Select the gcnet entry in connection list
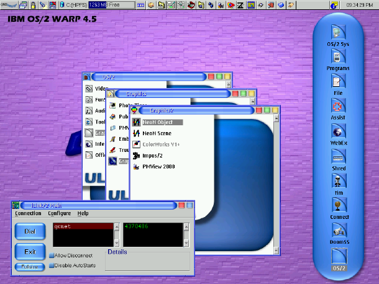 (83, 226)
